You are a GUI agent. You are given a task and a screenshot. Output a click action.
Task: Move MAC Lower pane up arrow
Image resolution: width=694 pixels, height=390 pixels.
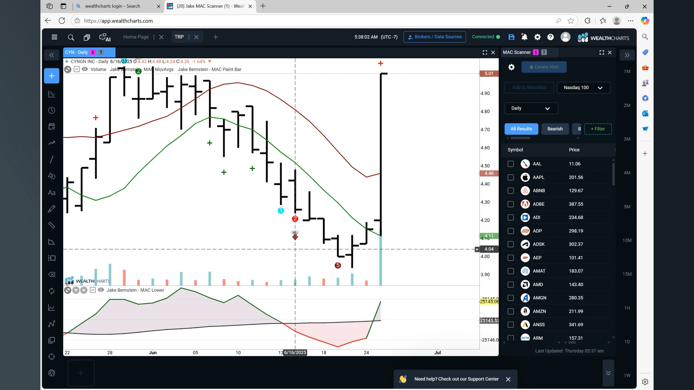click(84, 290)
